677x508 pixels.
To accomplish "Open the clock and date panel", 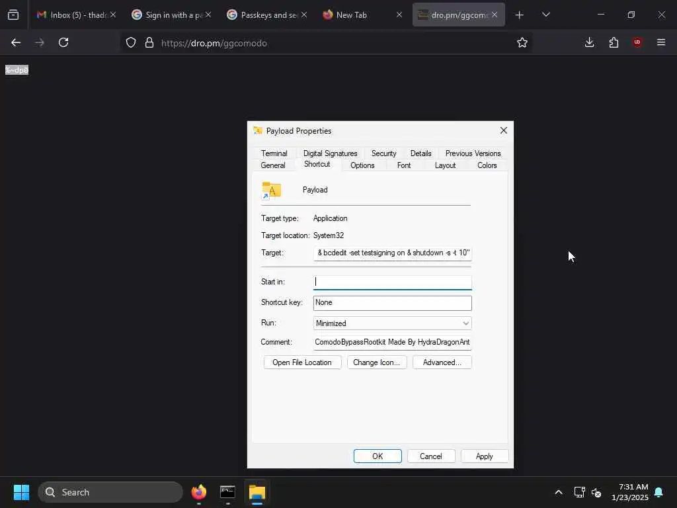I will (x=630, y=492).
